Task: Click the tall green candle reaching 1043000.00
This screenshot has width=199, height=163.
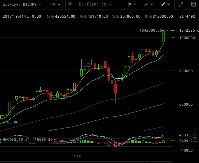Action: tap(164, 36)
